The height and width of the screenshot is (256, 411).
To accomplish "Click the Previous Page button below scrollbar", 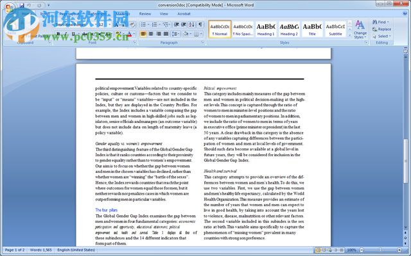I will [405, 232].
